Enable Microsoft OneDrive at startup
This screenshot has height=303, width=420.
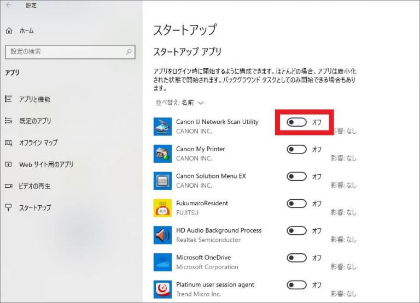click(296, 258)
